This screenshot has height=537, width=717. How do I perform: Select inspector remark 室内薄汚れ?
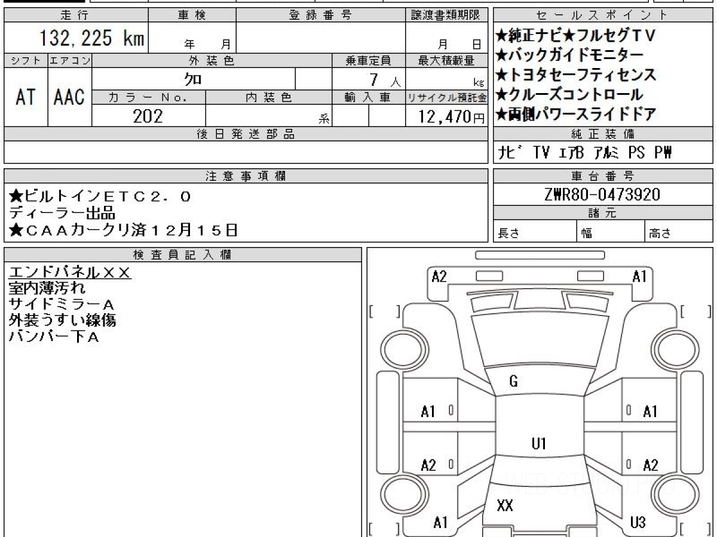click(47, 288)
